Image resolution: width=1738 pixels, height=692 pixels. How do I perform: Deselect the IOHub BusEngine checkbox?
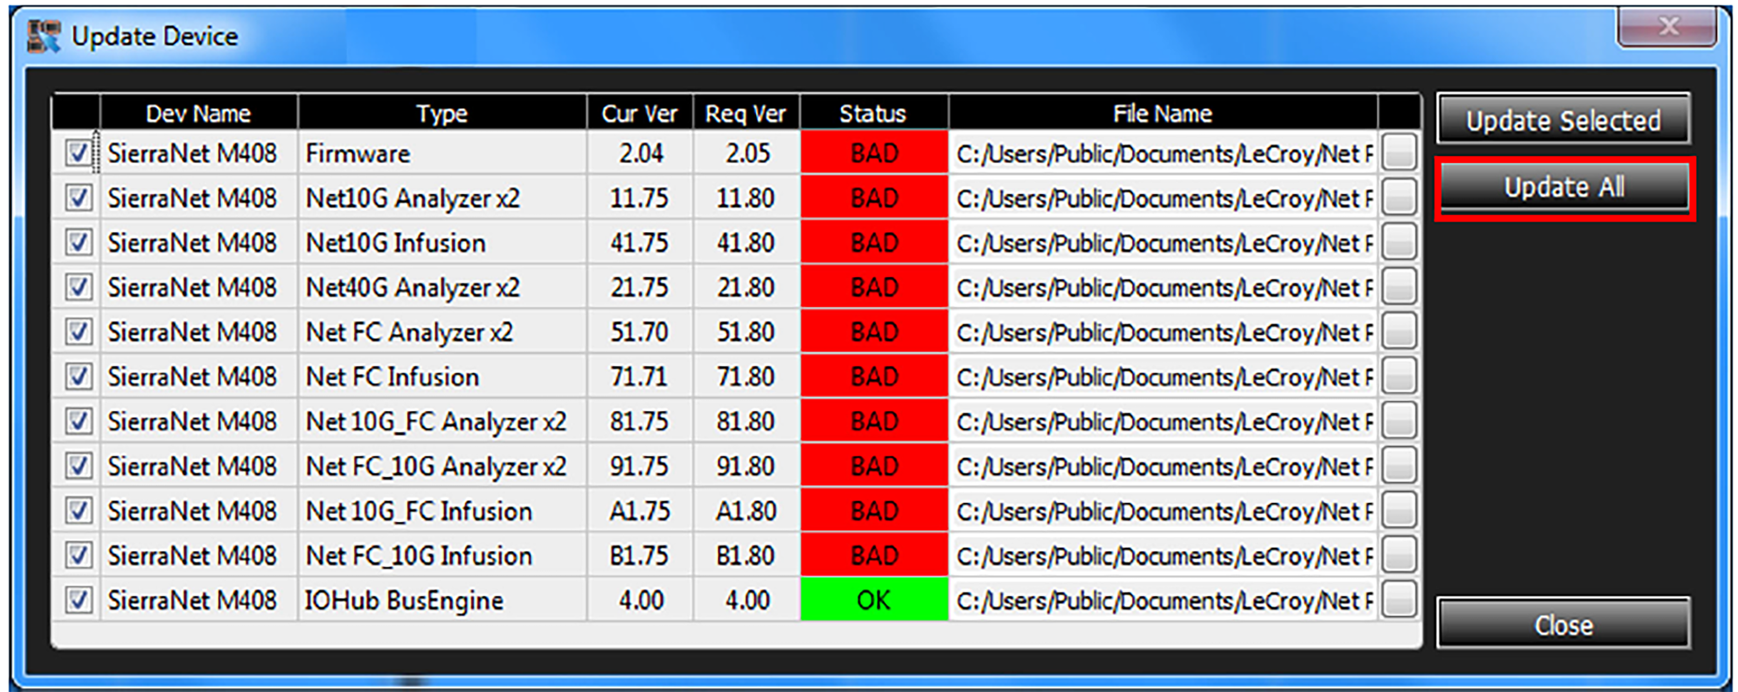pyautogui.click(x=78, y=600)
